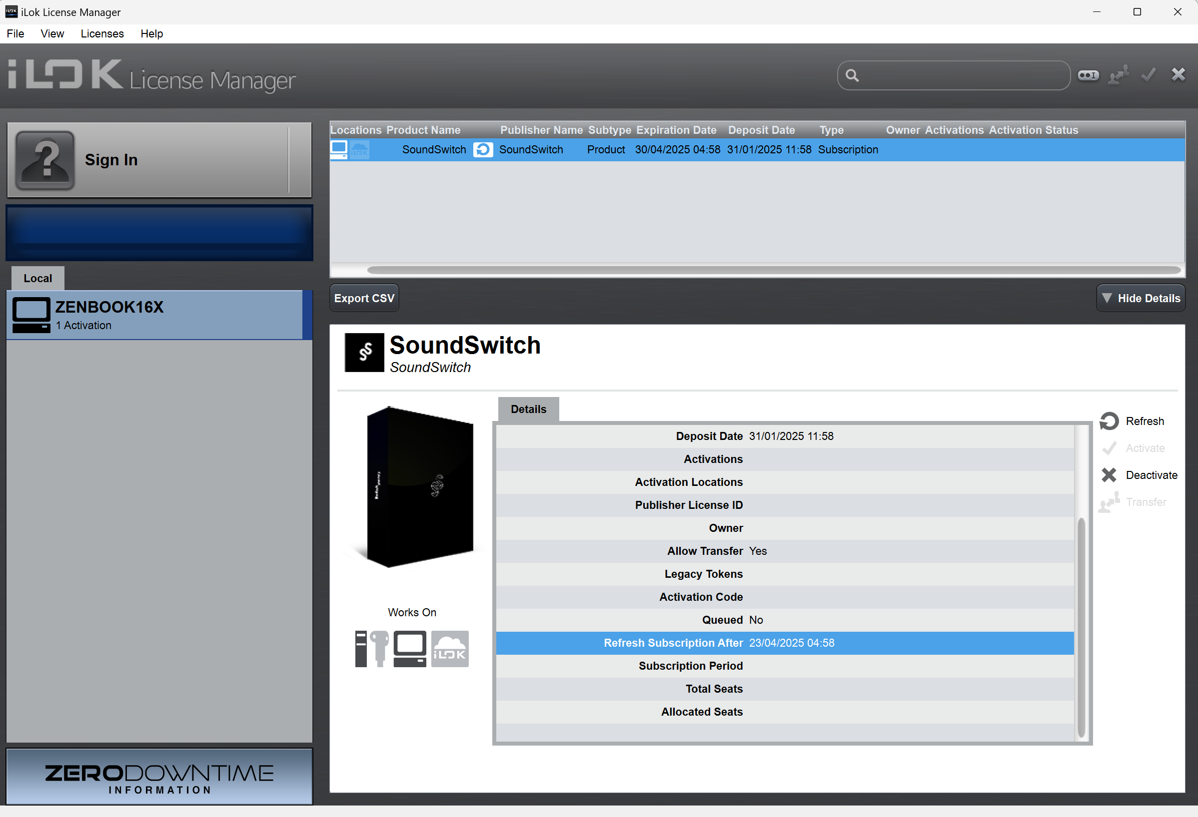Select the Activation Locations row

785,482
